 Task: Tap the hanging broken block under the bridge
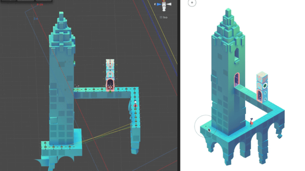pyautogui.click(x=279, y=135)
